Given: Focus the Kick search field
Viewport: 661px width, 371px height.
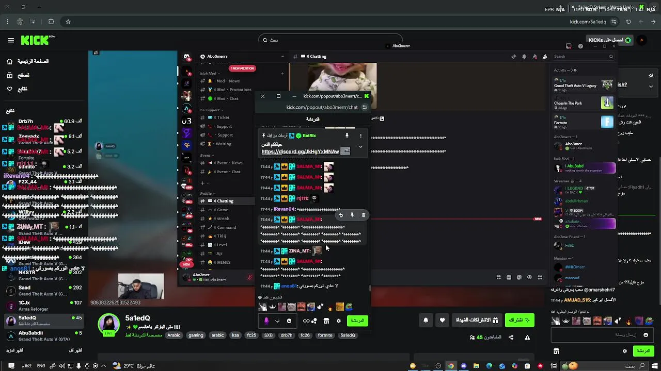Looking at the screenshot, I should (x=330, y=40).
